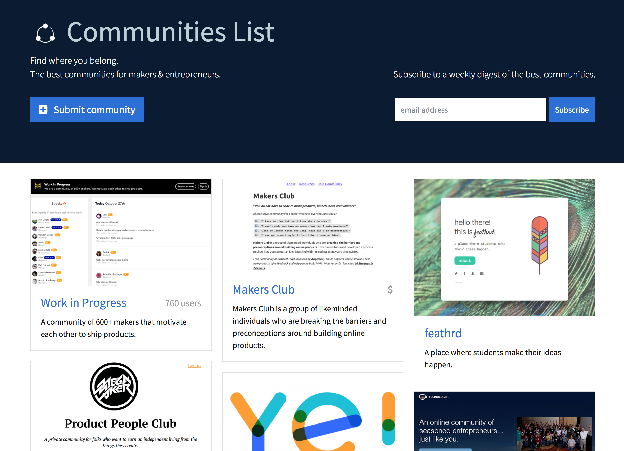
Task: Click the dollar sign icon on Makers Club
Action: 390,290
